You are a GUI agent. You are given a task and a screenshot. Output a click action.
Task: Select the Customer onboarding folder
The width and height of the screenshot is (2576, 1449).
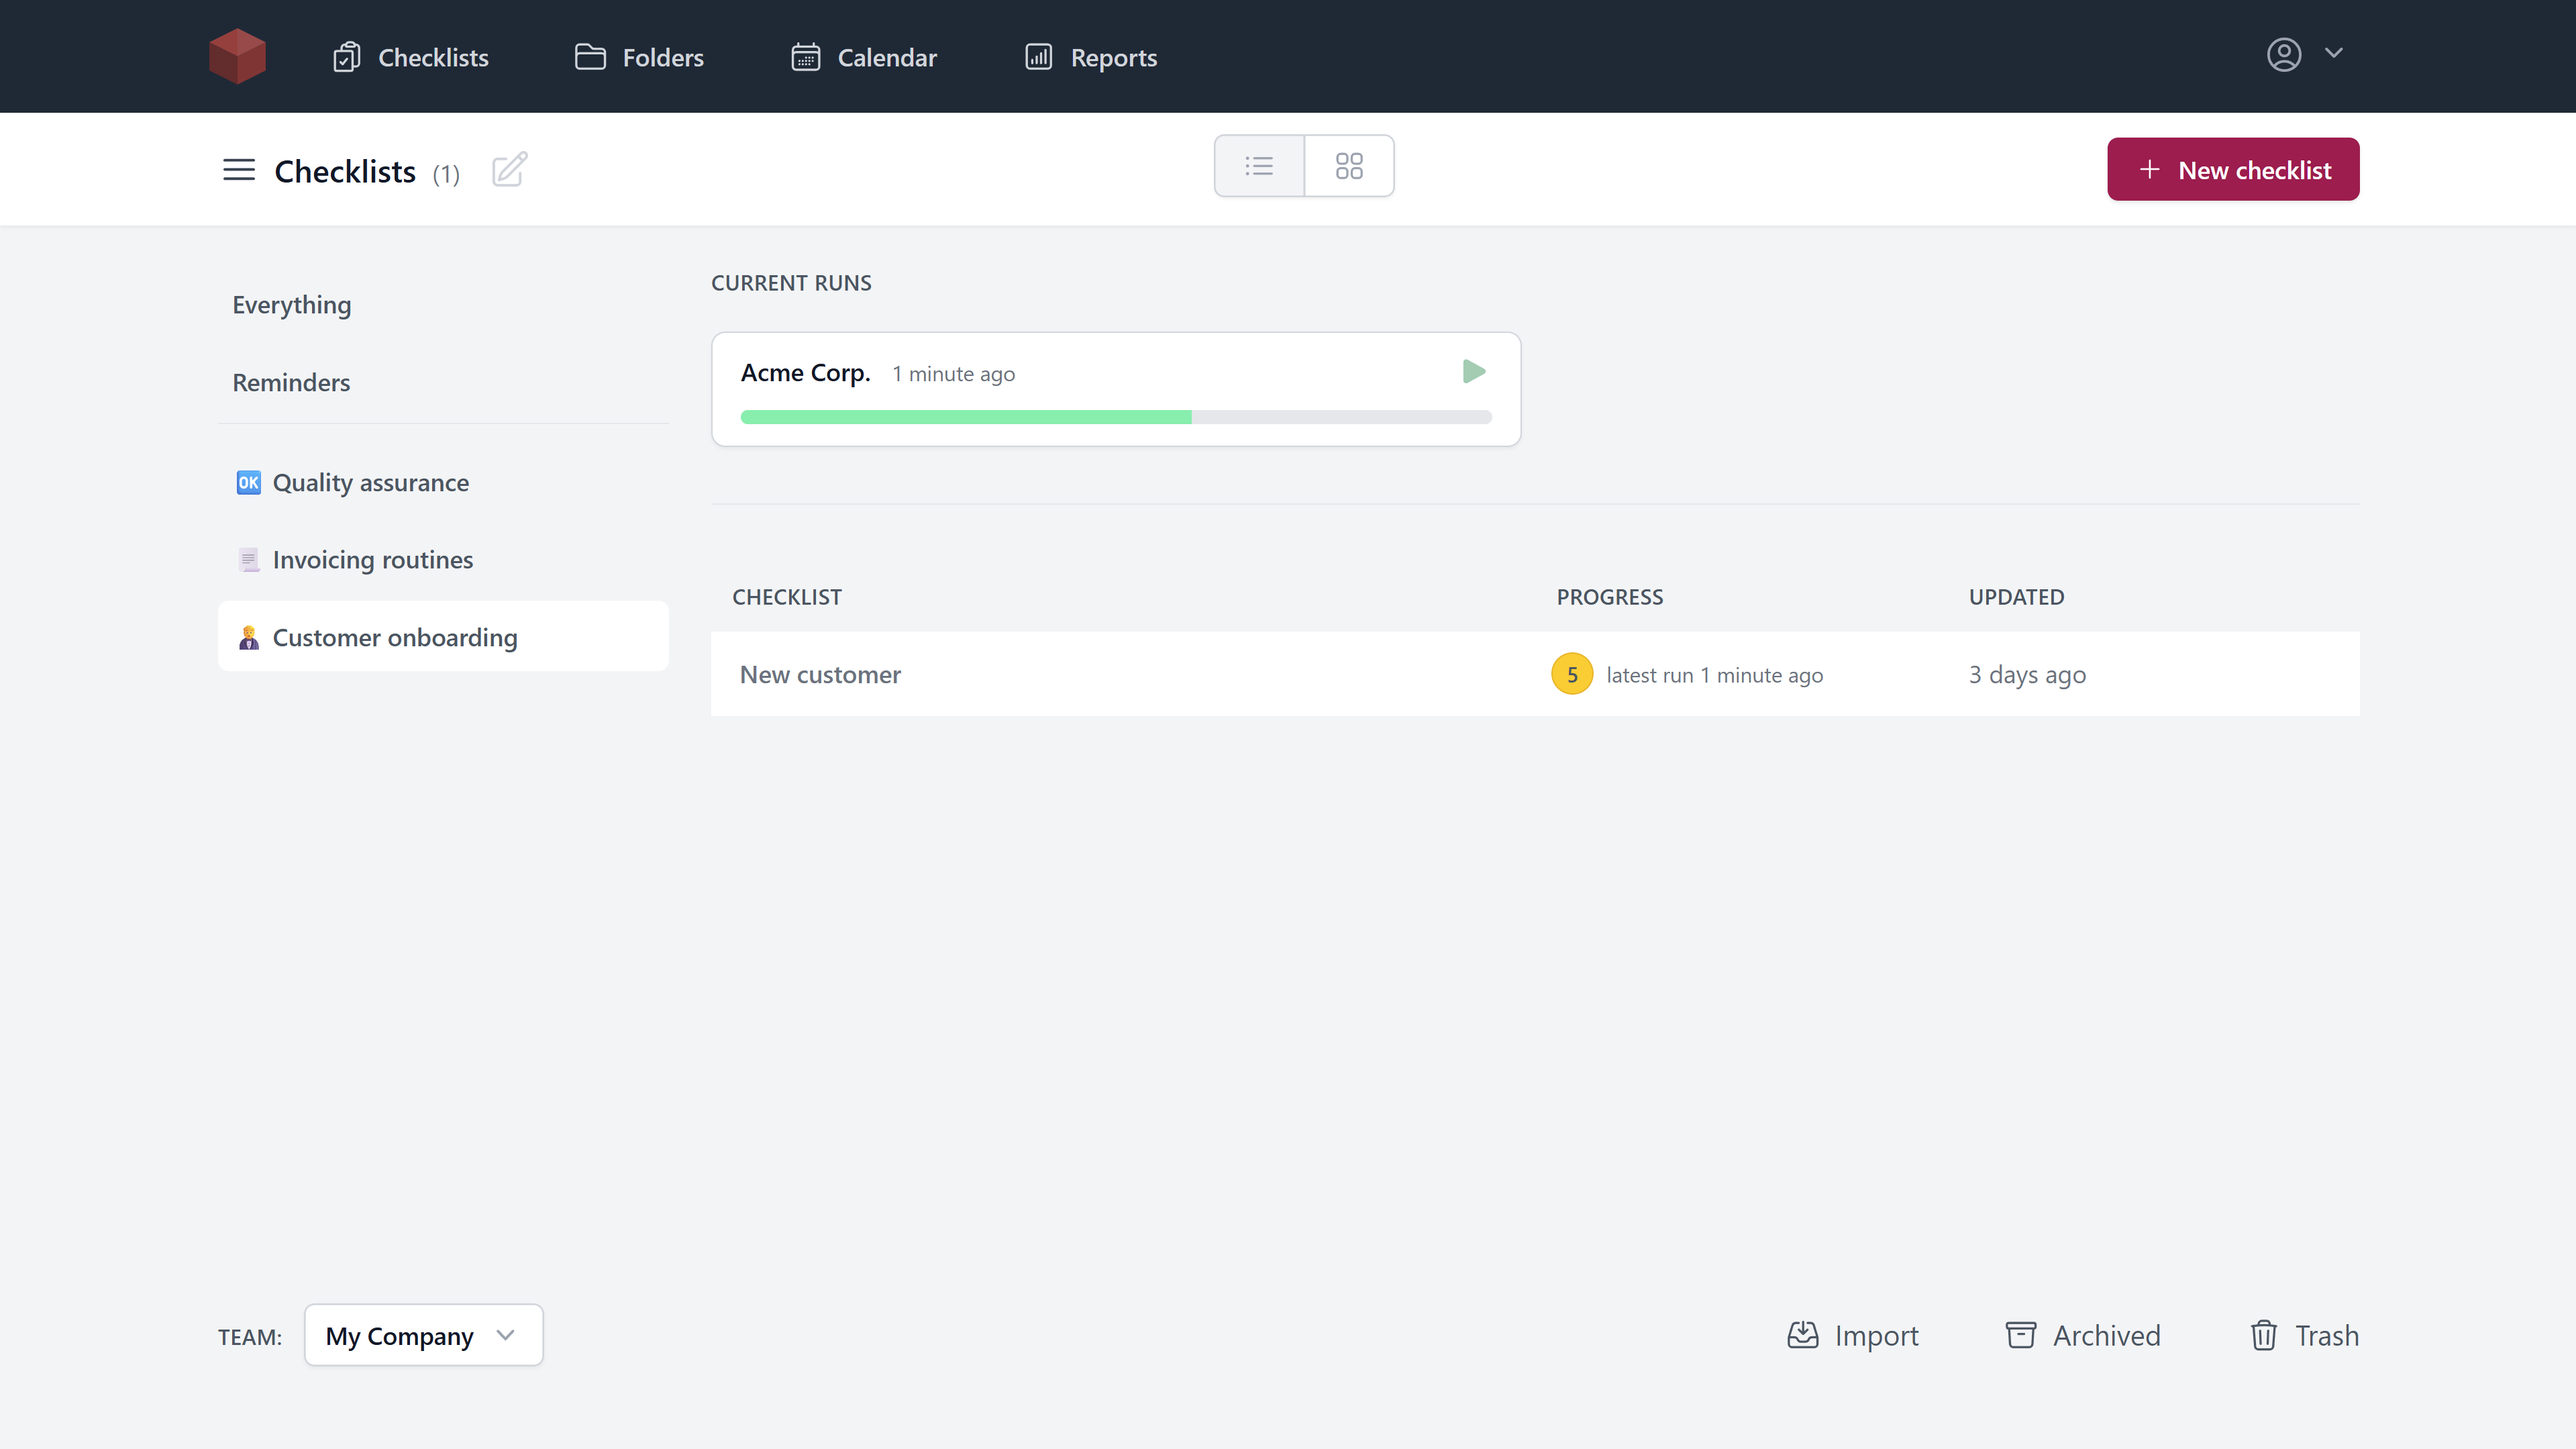(x=443, y=637)
